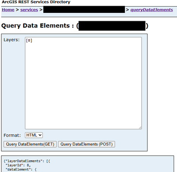This screenshot has height=172, width=177.
Task: Click the Layers field label
Action: tap(12, 40)
